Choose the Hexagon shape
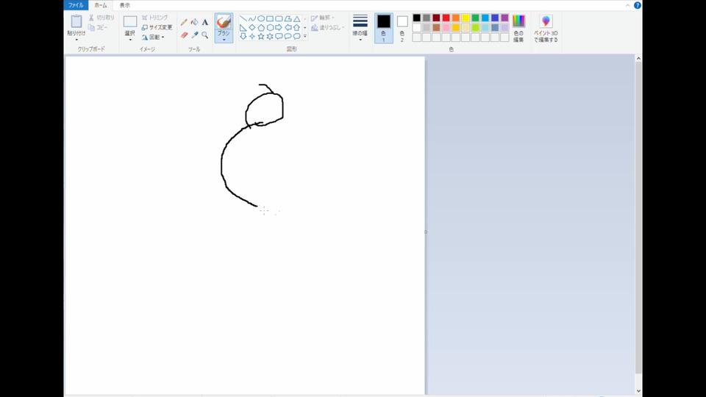The image size is (706, 397). point(270,27)
